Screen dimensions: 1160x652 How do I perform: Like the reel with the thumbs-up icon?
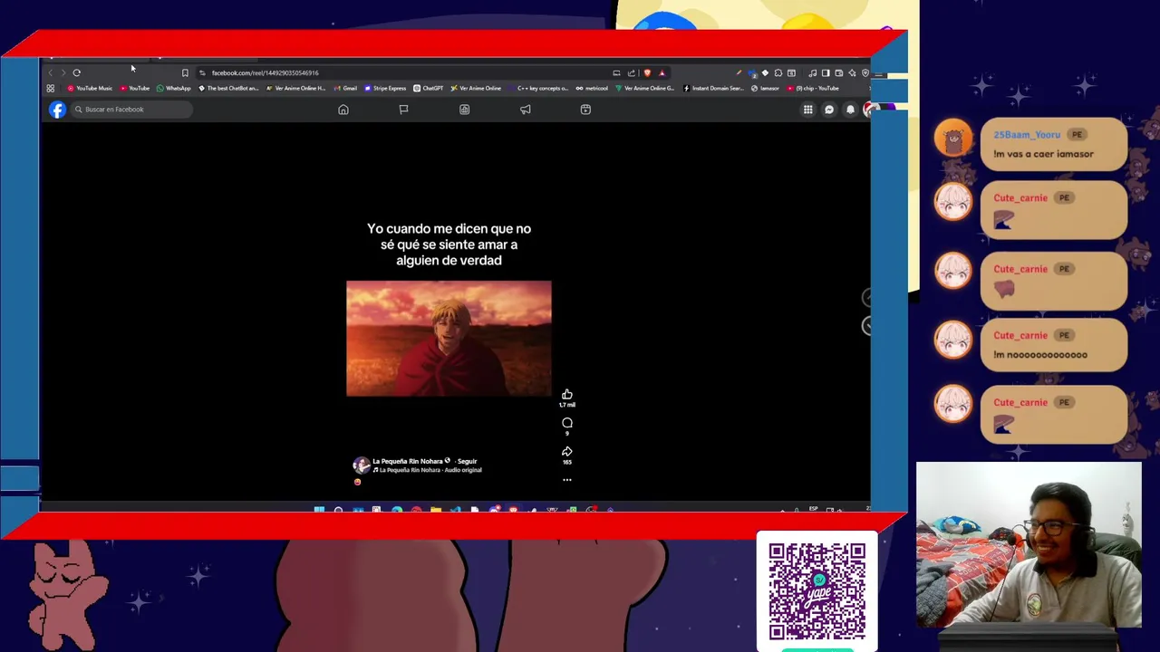pos(567,395)
